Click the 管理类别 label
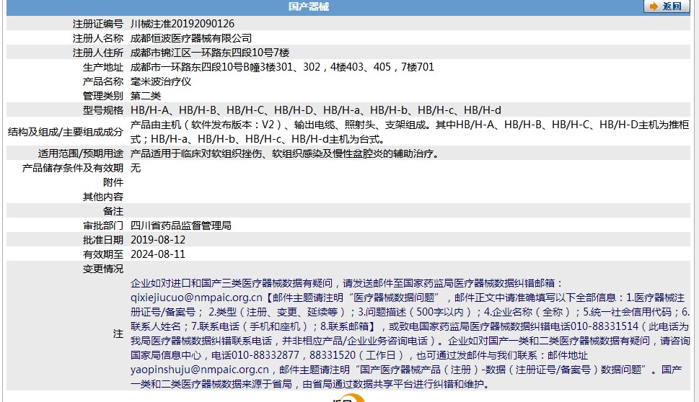The image size is (699, 402). pos(103,96)
